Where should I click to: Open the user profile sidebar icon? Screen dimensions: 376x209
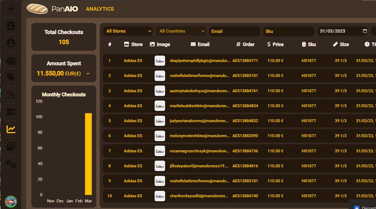point(11,43)
